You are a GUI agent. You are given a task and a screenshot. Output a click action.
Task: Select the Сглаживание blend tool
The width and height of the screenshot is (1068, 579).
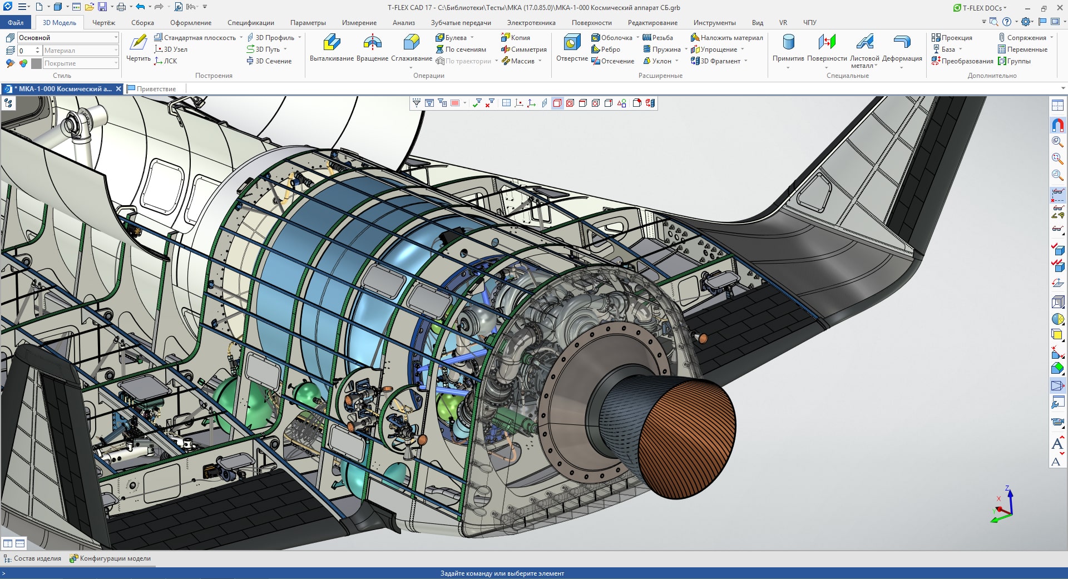tap(411, 43)
